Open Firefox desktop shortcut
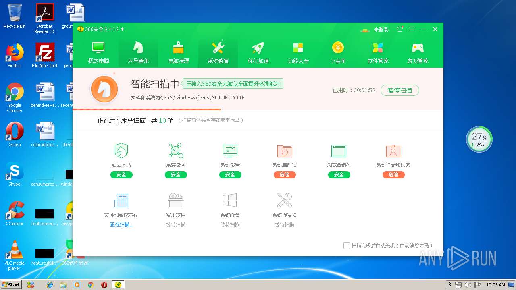 point(15,56)
